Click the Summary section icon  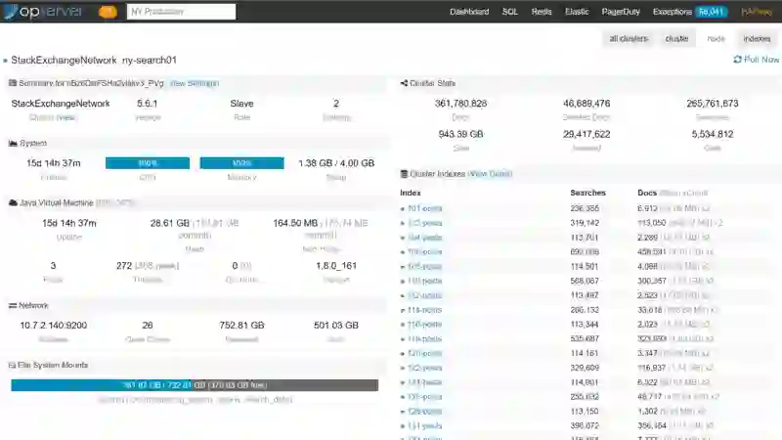[13, 83]
